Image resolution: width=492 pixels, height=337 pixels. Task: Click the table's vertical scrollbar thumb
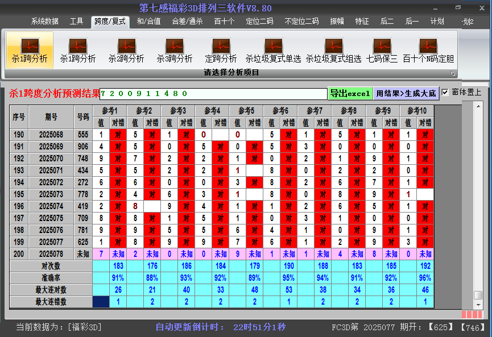click(478, 295)
